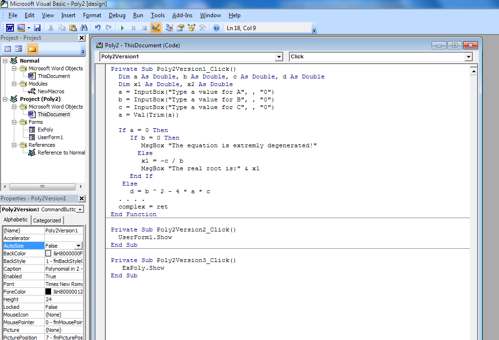
Task: Collapse the Forms folder node
Action: tap(14, 122)
